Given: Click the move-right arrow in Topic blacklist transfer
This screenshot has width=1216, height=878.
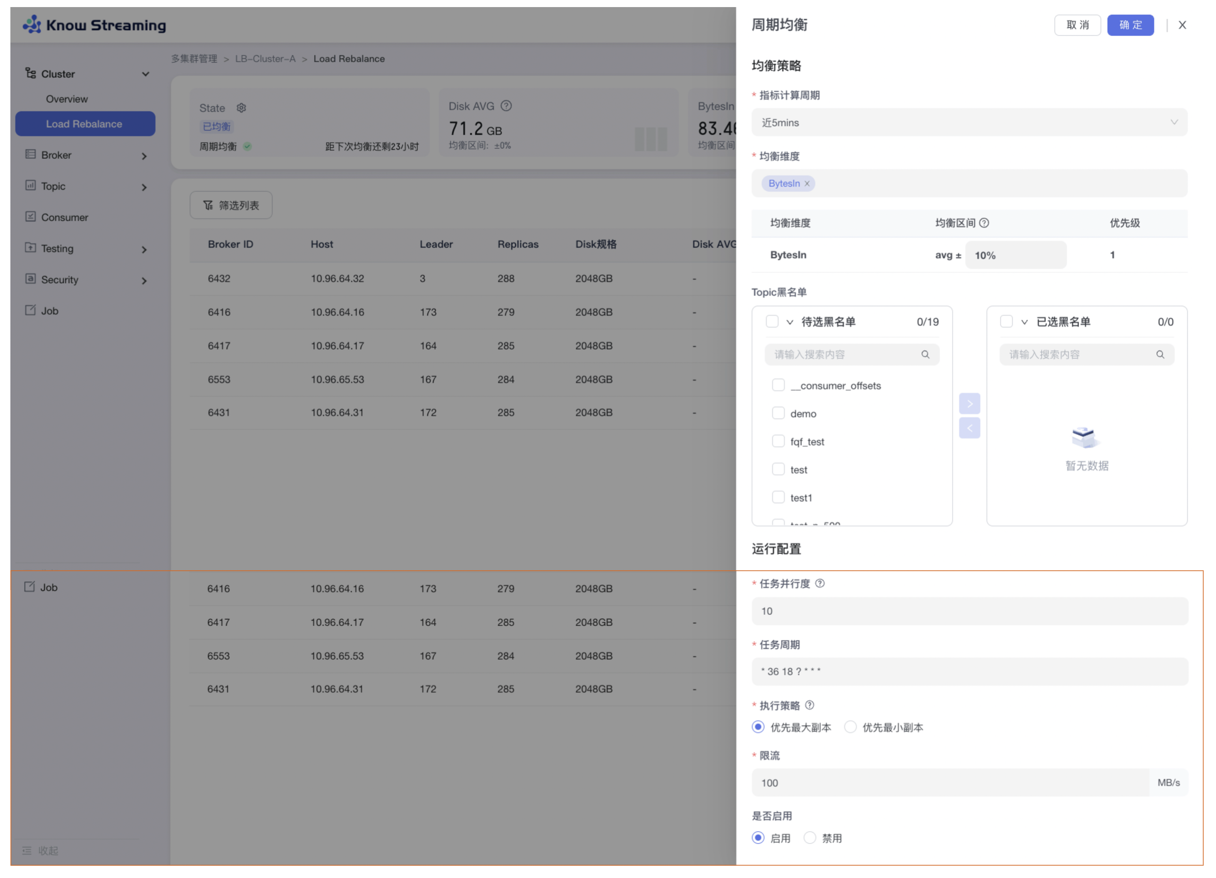Looking at the screenshot, I should click(970, 404).
